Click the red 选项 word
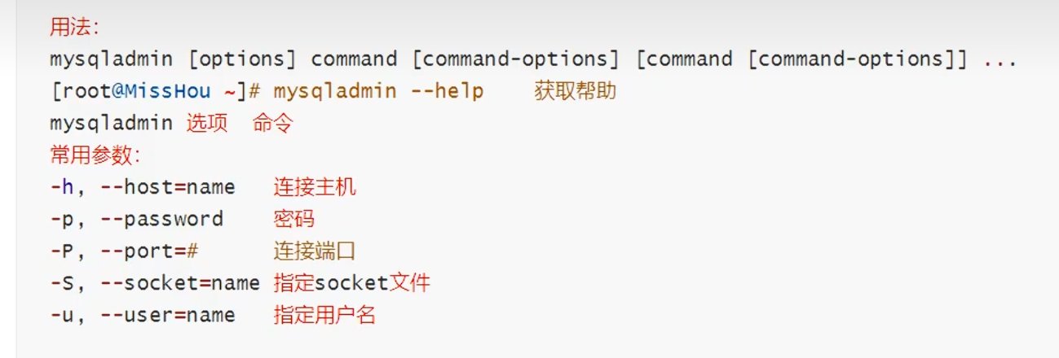1059x358 pixels. pos(207,124)
